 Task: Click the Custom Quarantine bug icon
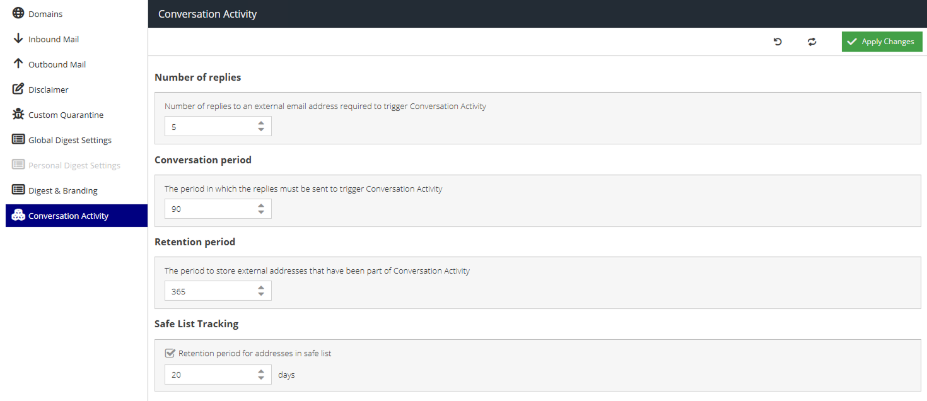18,114
